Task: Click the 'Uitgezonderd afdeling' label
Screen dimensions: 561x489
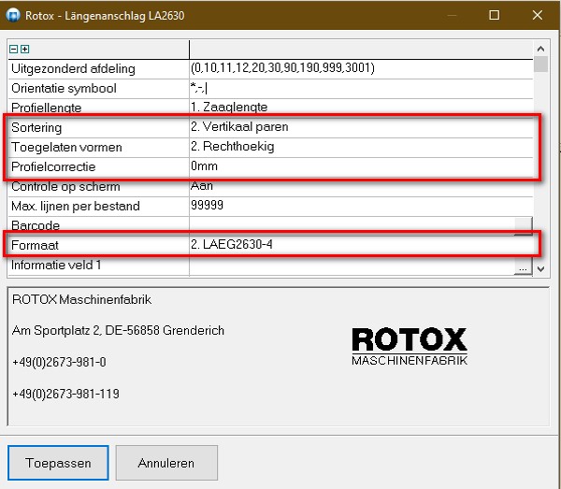Action: 73,68
